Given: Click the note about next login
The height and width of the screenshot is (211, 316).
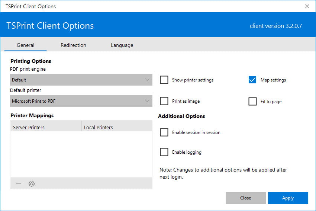Looking at the screenshot, I should (x=223, y=173).
